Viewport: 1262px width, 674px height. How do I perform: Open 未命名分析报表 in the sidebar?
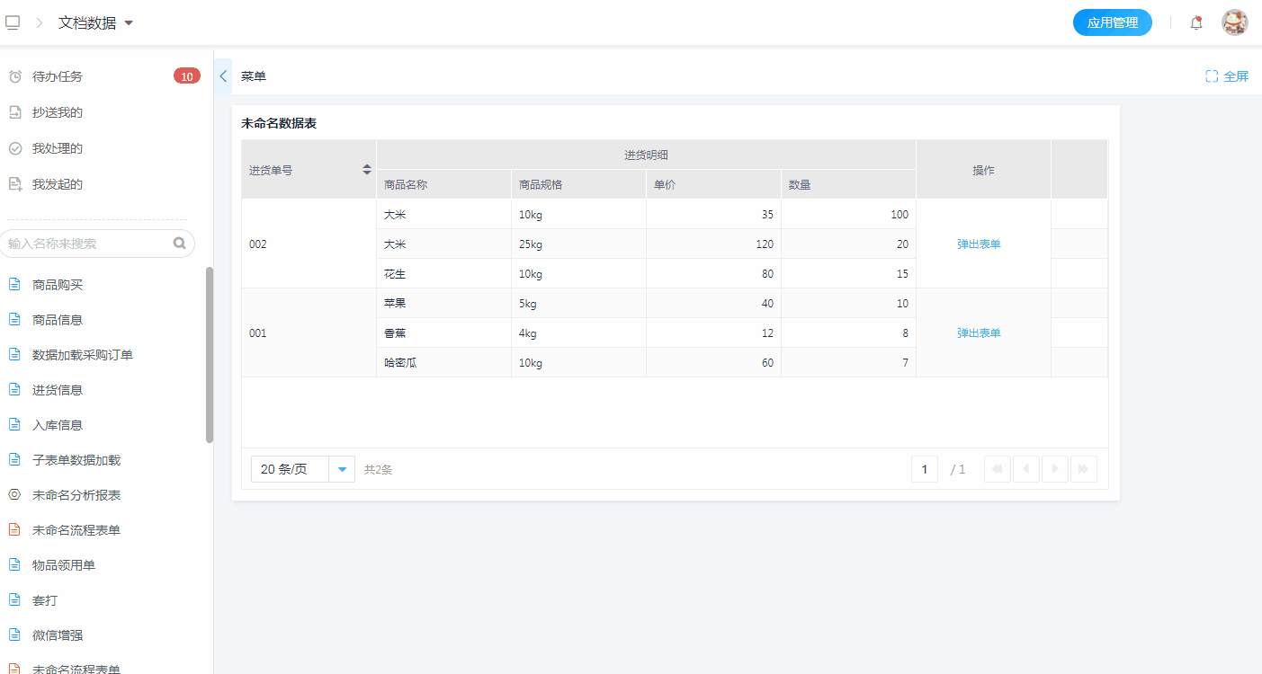(x=76, y=495)
